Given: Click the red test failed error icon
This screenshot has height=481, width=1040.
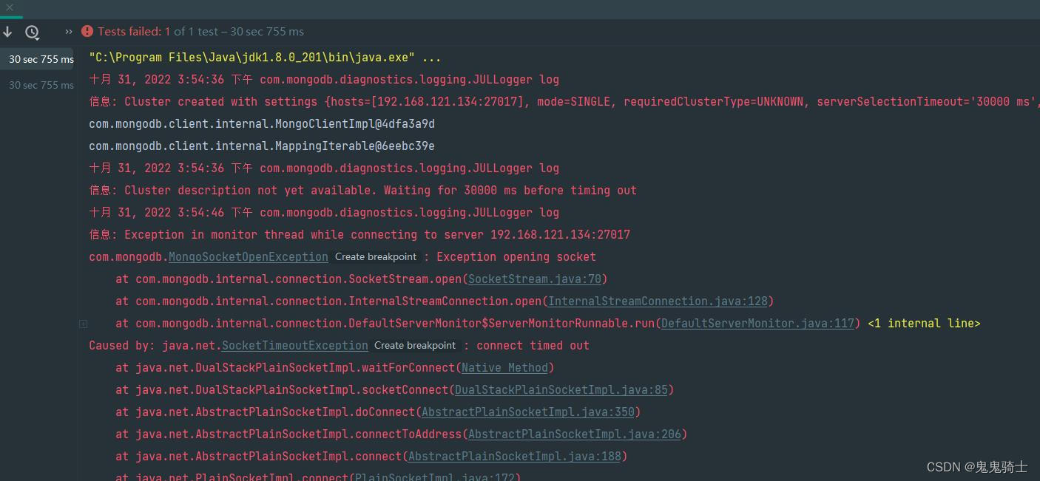Looking at the screenshot, I should pyautogui.click(x=87, y=31).
